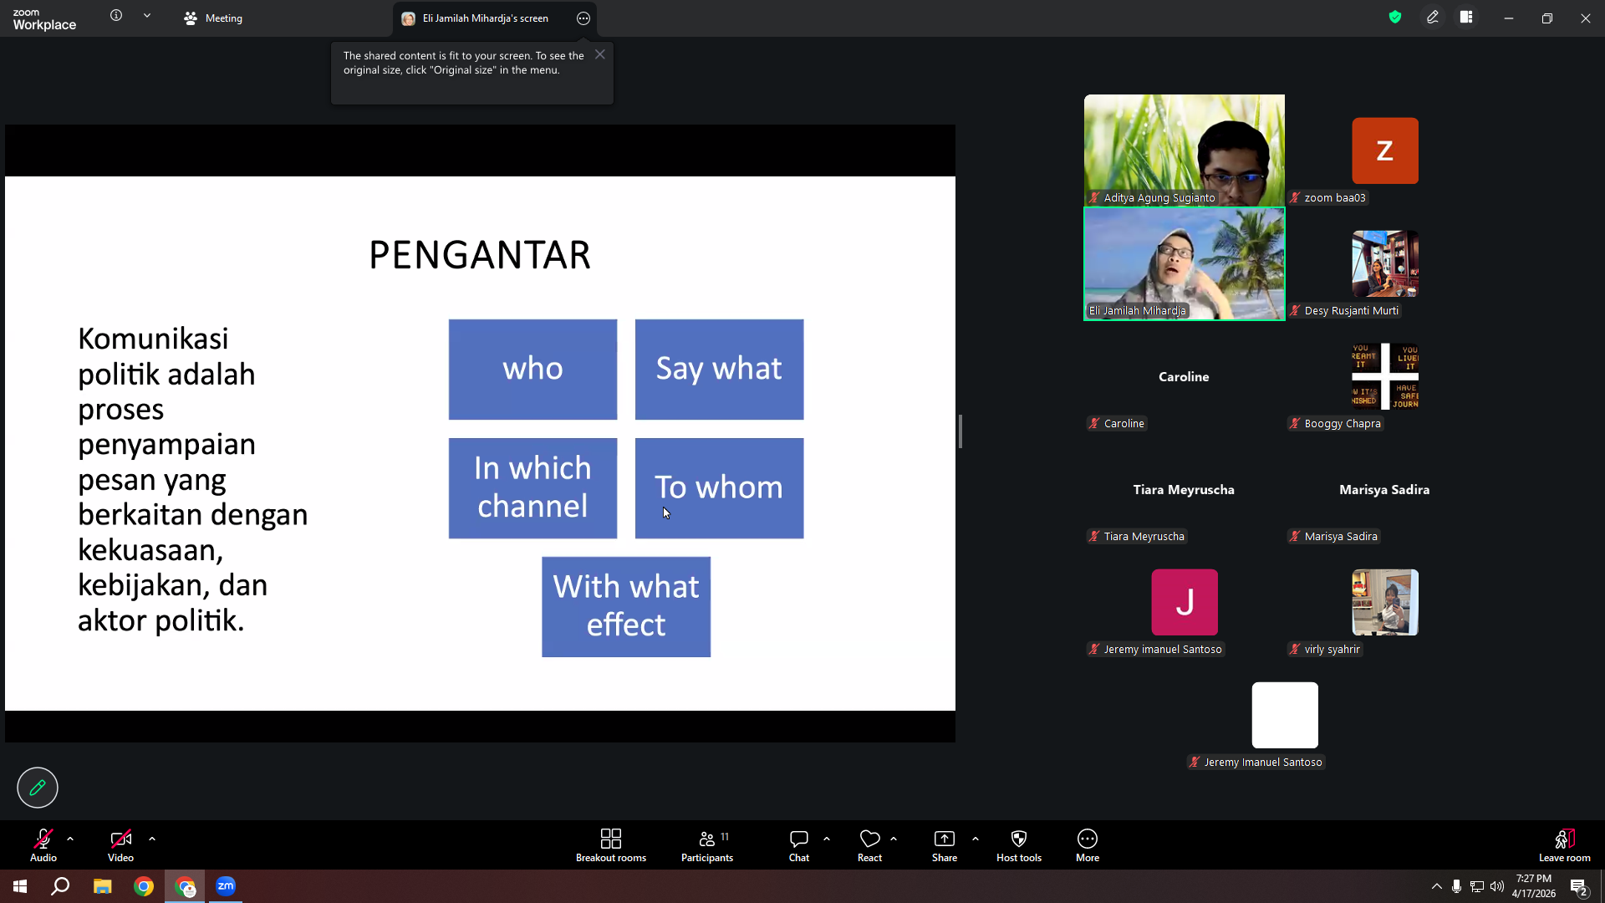Select the Meeting tab

click(213, 18)
